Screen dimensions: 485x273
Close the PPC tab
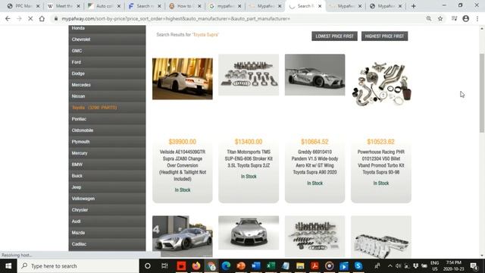(38, 6)
